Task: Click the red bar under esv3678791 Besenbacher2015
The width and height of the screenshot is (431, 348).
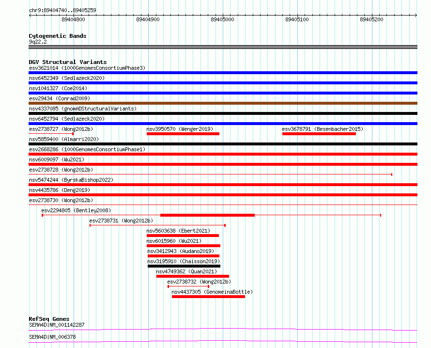Action: pos(319,134)
